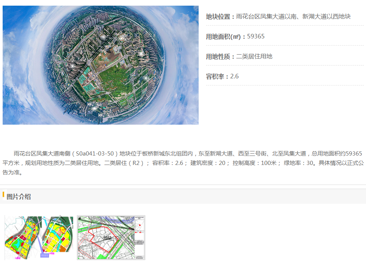The width and height of the screenshot is (366, 264).
Task: Select the 二类居住用地 land-use value
Action: (x=254, y=56)
